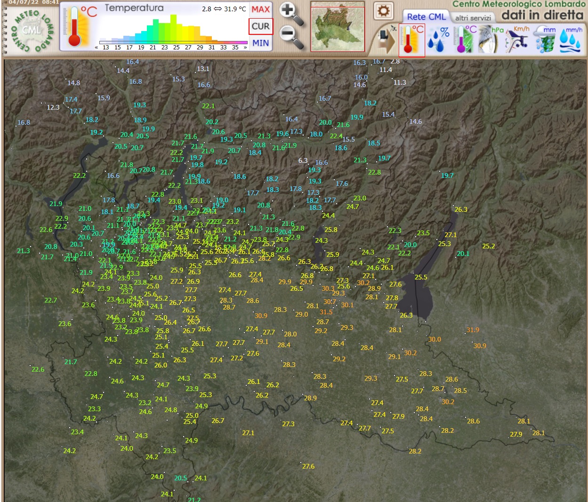Show MAX temperature values
The image size is (588, 502).
[x=261, y=9]
